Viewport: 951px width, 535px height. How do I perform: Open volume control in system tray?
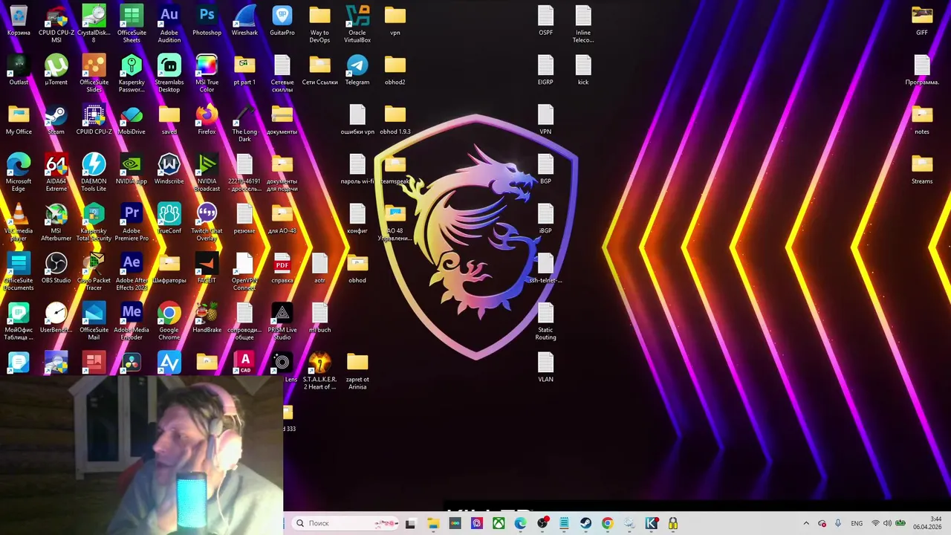pyautogui.click(x=887, y=523)
